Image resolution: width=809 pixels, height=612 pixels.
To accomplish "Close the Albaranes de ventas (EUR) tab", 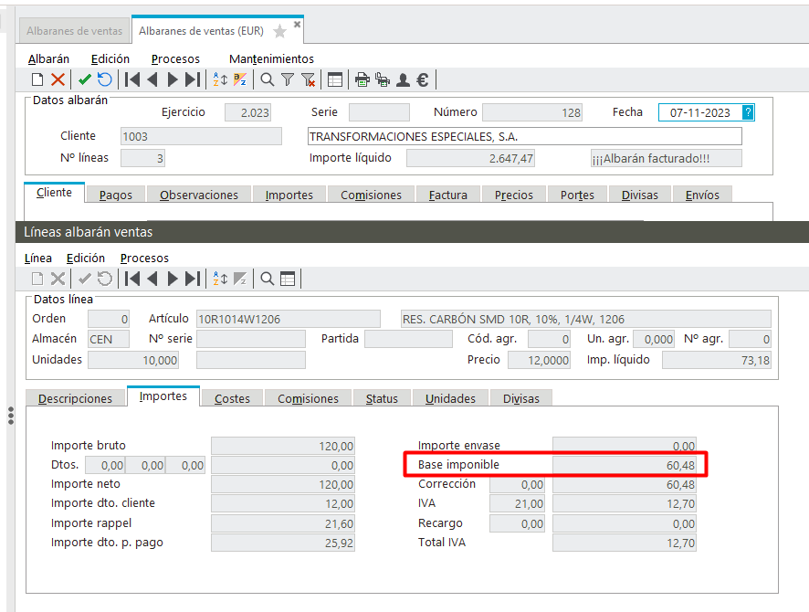I will (x=297, y=25).
